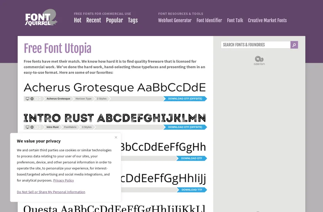Download OTF for Acherus Grotesque
This screenshot has height=212, width=323.
(x=185, y=99)
